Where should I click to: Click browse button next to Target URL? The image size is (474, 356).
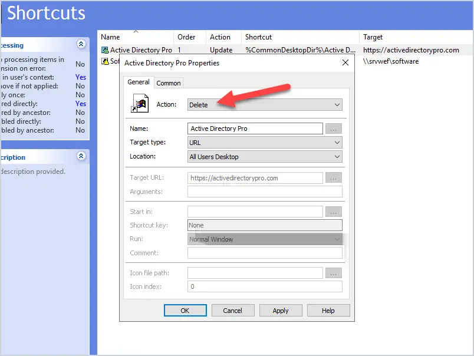[334, 178]
